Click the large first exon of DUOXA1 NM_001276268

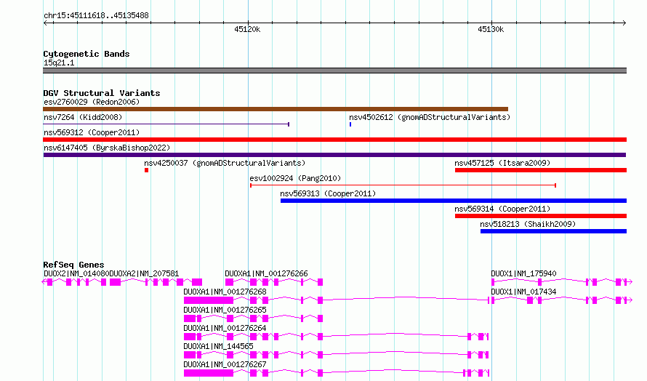pyautogui.click(x=209, y=300)
